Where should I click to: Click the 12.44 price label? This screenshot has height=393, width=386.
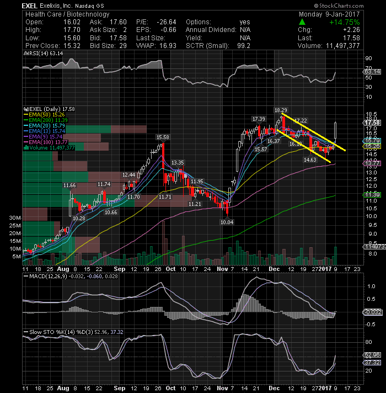128,175
